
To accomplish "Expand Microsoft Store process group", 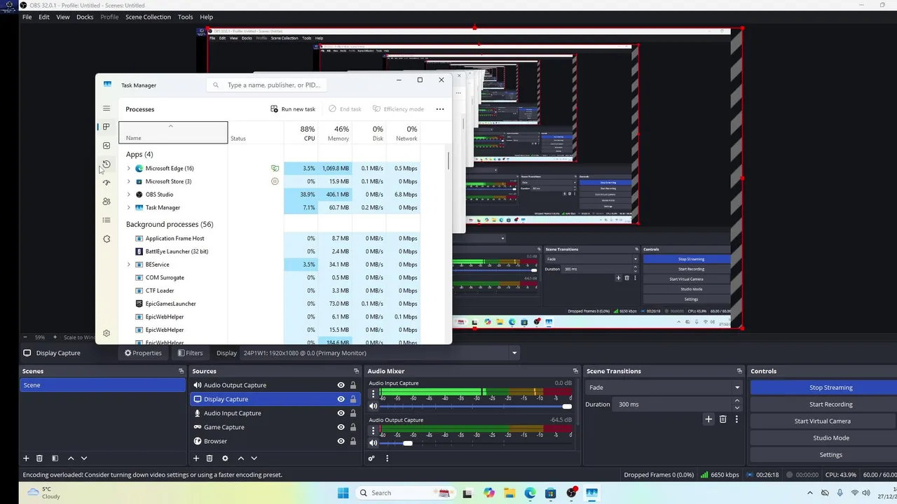I will (x=129, y=181).
